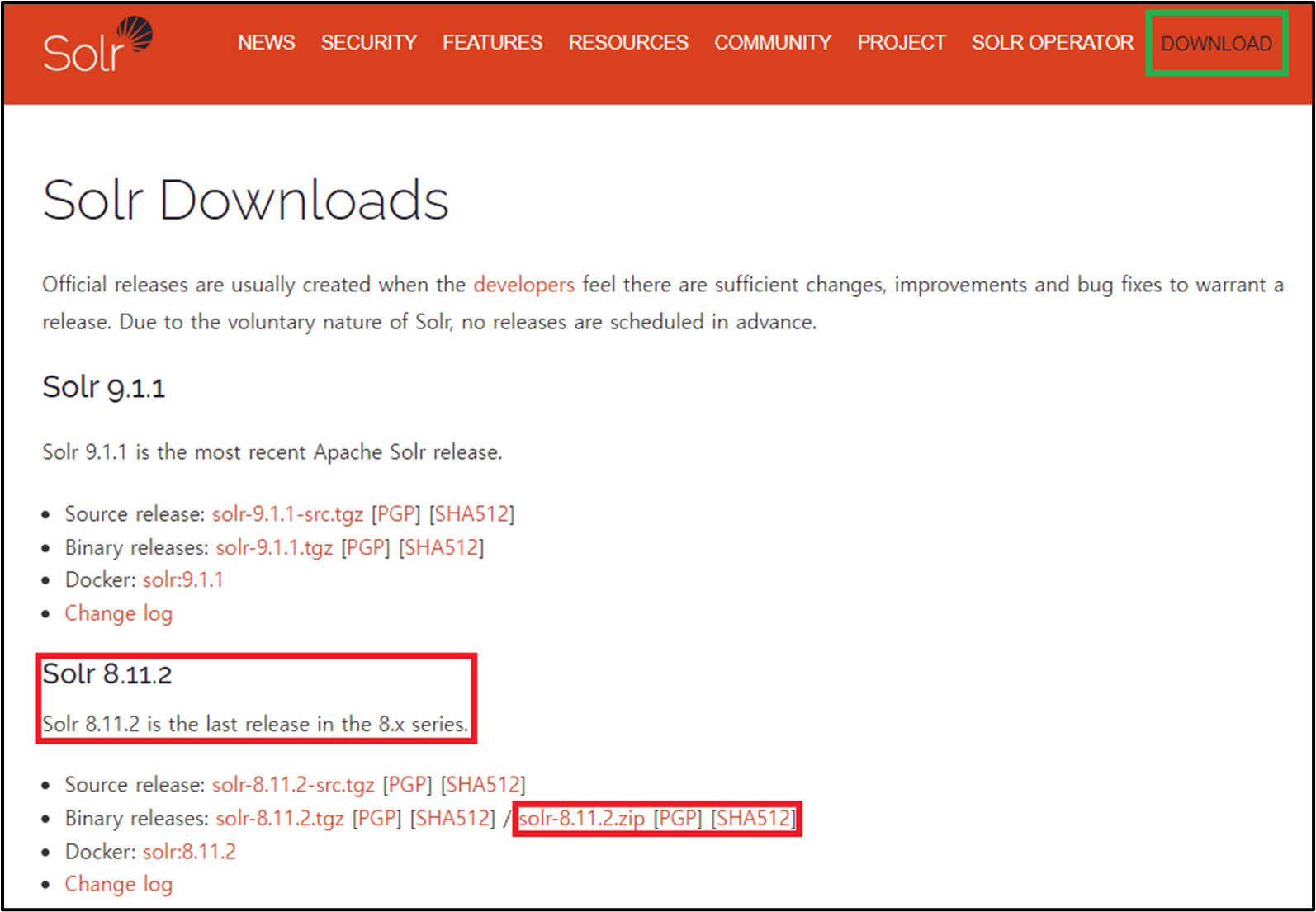1316x912 pixels.
Task: Click text 'Solr 8.11.2 is the last release in the 8.x series.'
Action: tap(255, 724)
